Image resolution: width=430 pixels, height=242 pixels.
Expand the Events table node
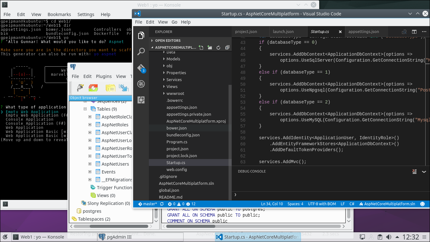90,172
